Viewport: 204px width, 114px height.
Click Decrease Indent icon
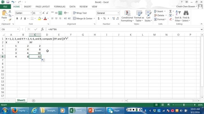65,18
